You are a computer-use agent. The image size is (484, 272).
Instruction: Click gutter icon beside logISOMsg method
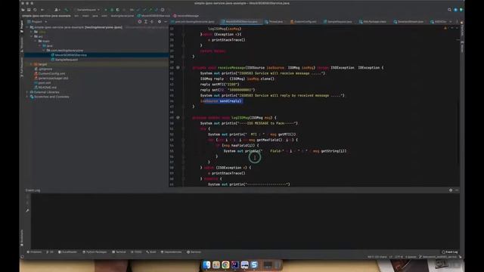click(178, 118)
